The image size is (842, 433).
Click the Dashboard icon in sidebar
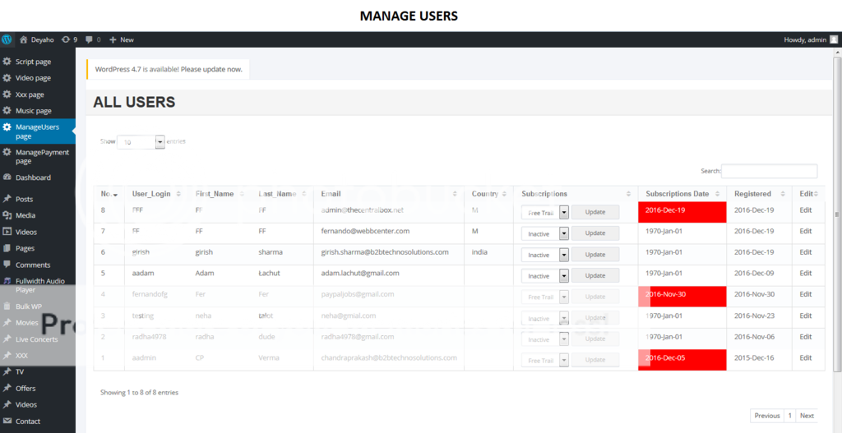7,177
